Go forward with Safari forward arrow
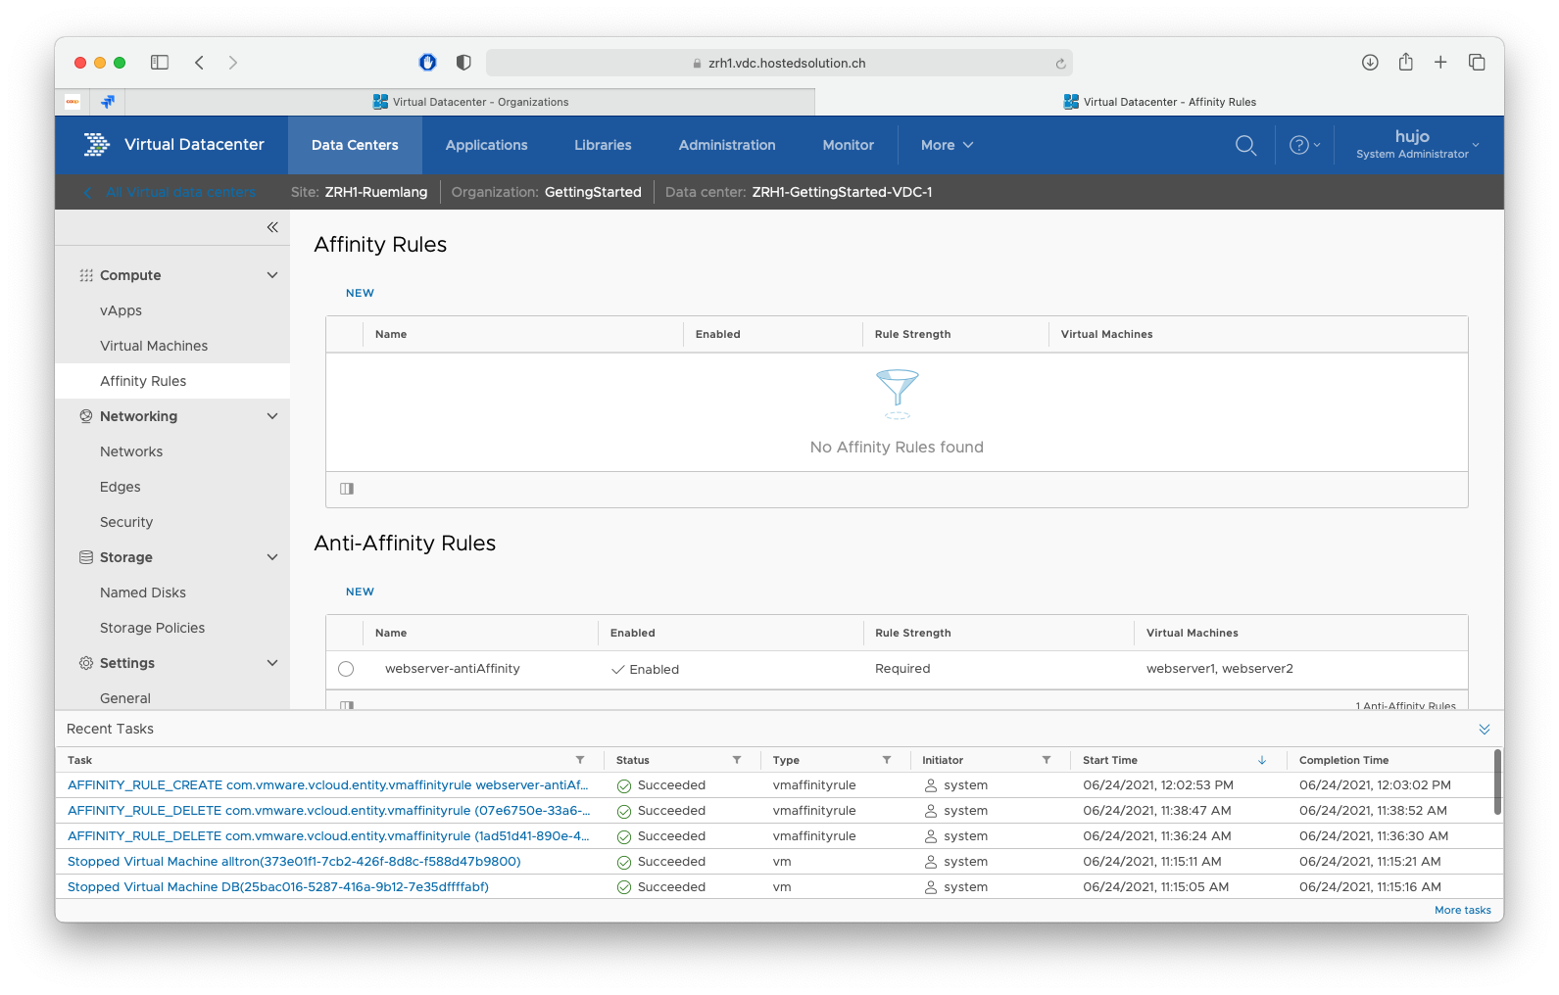The width and height of the screenshot is (1559, 995). (x=232, y=63)
